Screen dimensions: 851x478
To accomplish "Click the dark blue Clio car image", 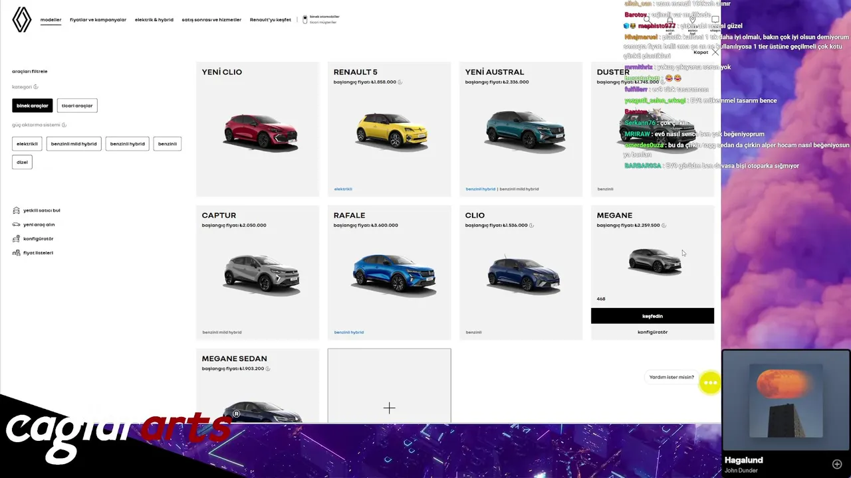I will click(524, 274).
